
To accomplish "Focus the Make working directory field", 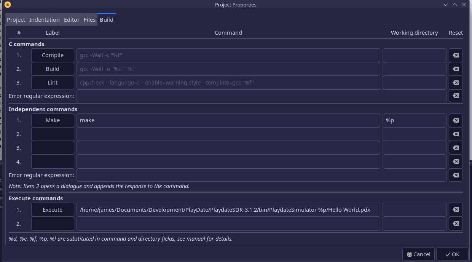I will [x=414, y=120].
